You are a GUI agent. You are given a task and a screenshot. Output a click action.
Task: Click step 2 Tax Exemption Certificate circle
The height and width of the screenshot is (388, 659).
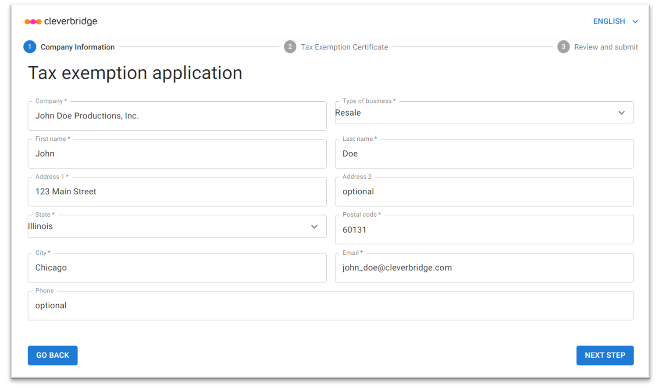(290, 47)
